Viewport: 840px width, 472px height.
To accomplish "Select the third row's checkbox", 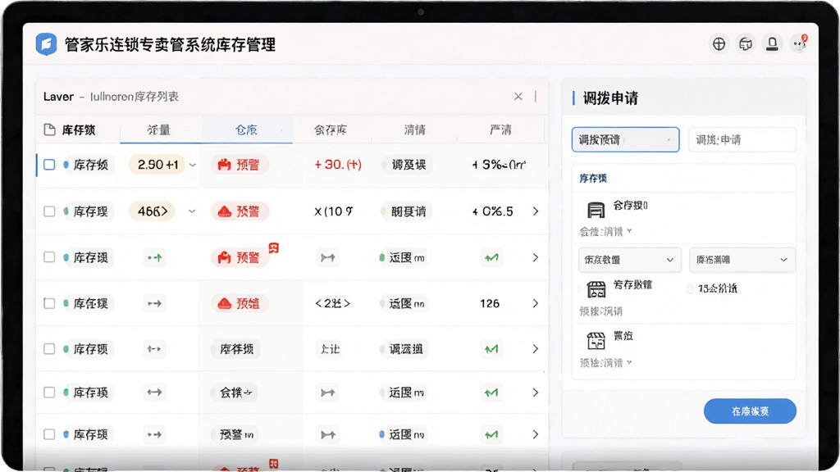I will point(49,257).
